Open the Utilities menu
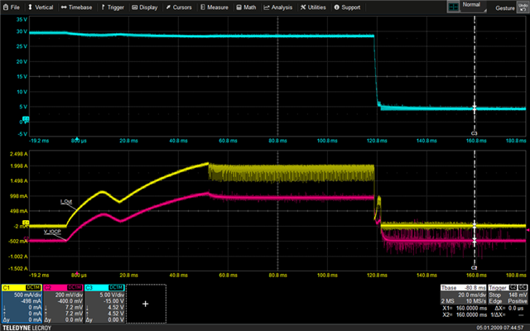The height and width of the screenshot is (331, 530). [x=313, y=7]
